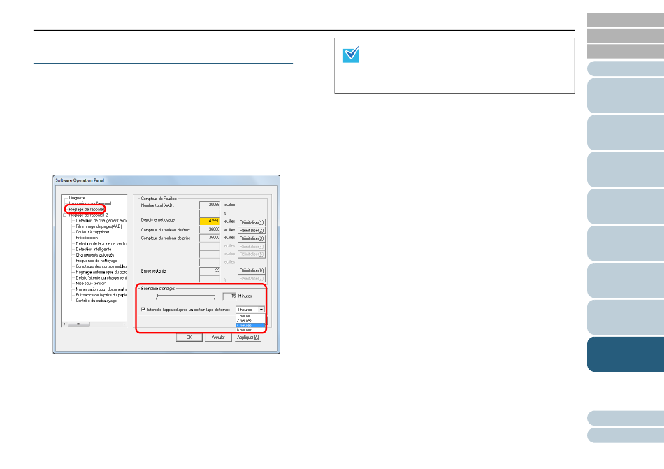Select Diagnose in the tree
The width and height of the screenshot is (664, 469).
(77, 198)
